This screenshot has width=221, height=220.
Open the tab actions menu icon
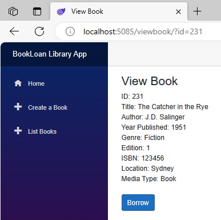(37, 11)
